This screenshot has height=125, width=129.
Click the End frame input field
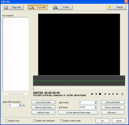tap(87, 107)
